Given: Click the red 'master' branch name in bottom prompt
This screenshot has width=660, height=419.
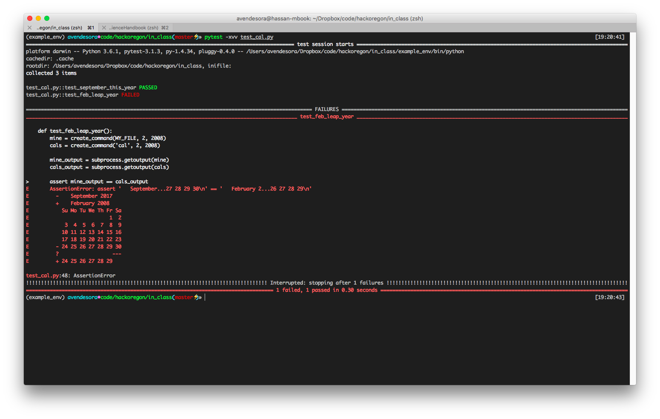Looking at the screenshot, I should pyautogui.click(x=184, y=297).
